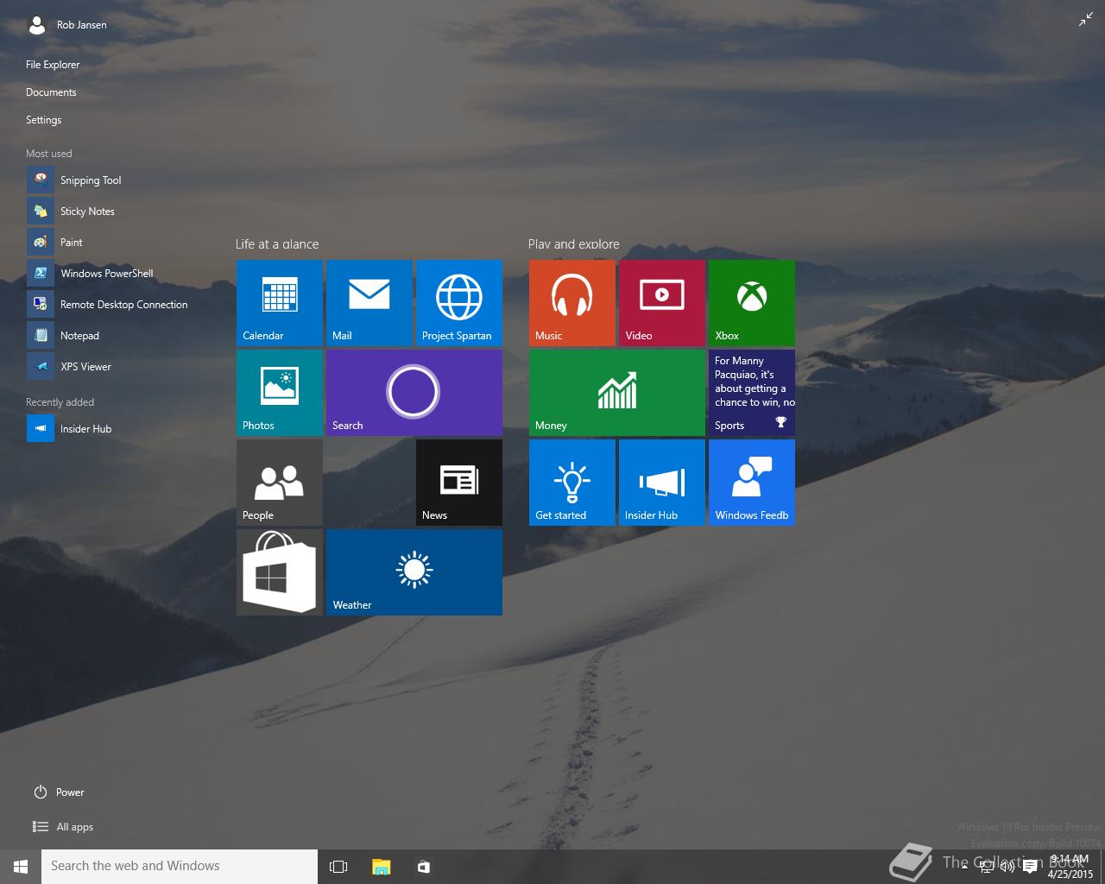Click the network tray icon

coord(987,867)
